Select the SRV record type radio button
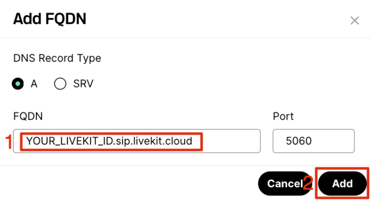 point(60,84)
